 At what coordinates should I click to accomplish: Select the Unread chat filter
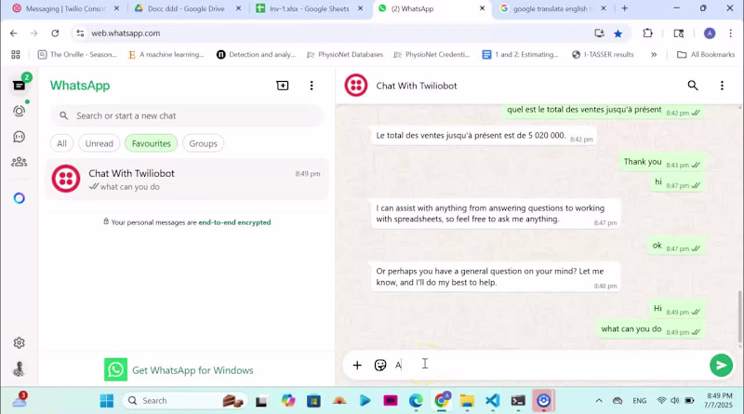click(100, 143)
